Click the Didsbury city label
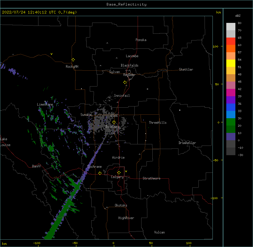 (113, 126)
